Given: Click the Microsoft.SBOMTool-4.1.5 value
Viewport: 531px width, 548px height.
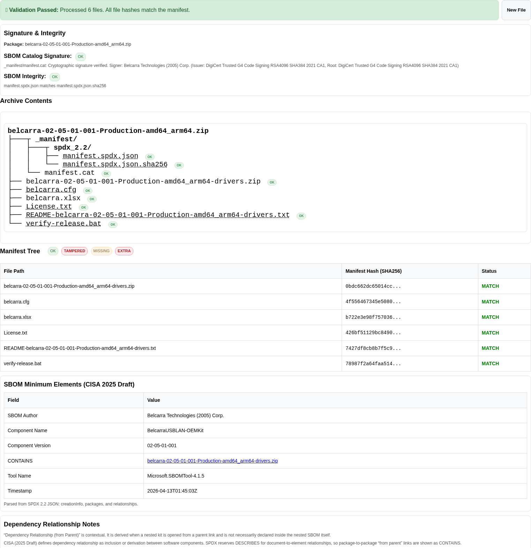Looking at the screenshot, I should tap(176, 476).
